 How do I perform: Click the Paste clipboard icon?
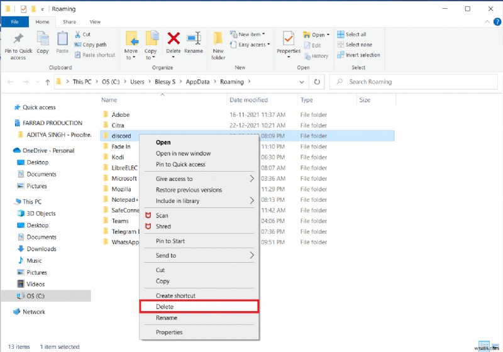62,39
